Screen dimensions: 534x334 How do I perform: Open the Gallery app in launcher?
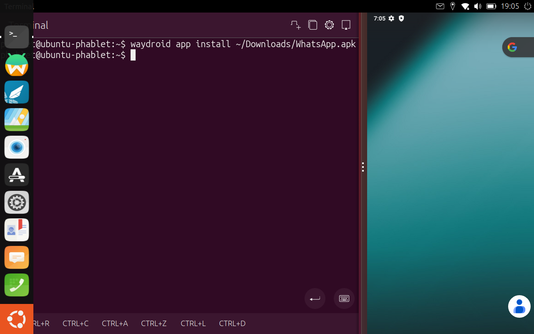(x=17, y=120)
